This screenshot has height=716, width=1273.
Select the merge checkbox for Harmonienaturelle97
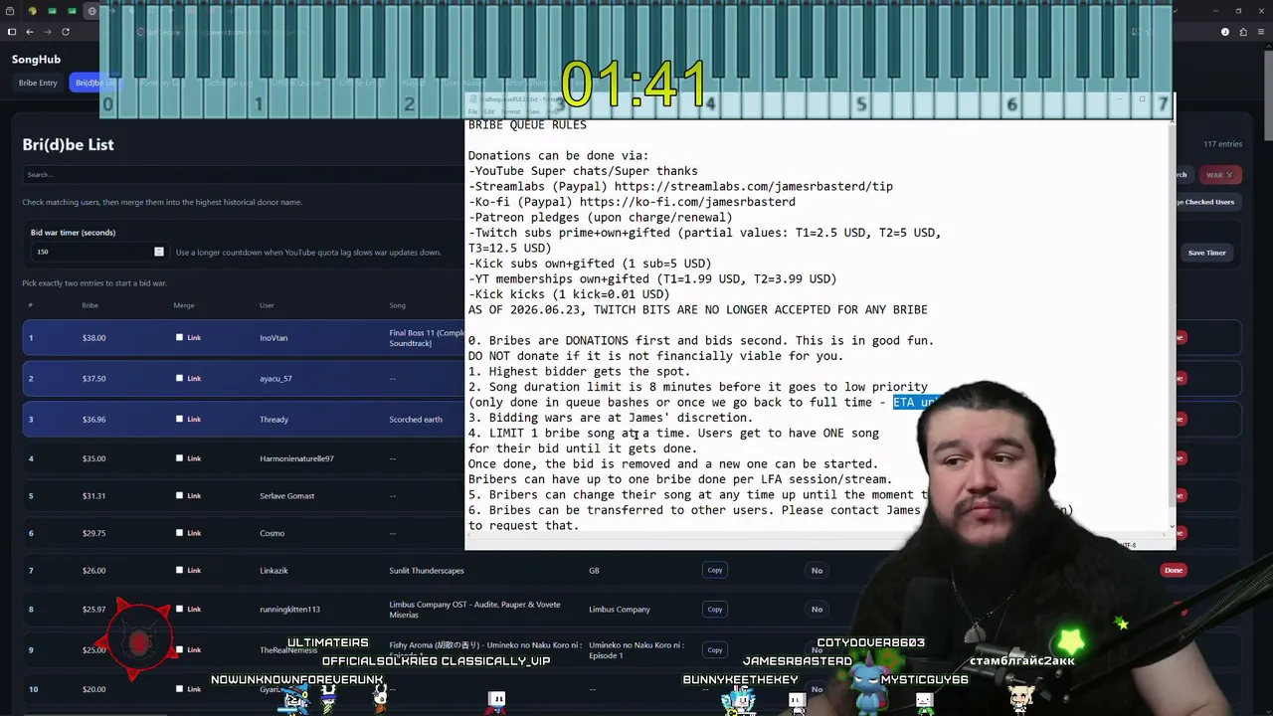[x=180, y=458]
